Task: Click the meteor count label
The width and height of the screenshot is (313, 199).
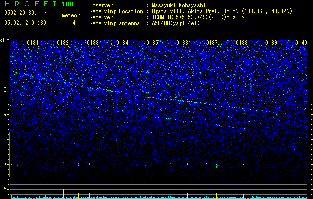Action: tap(71, 15)
